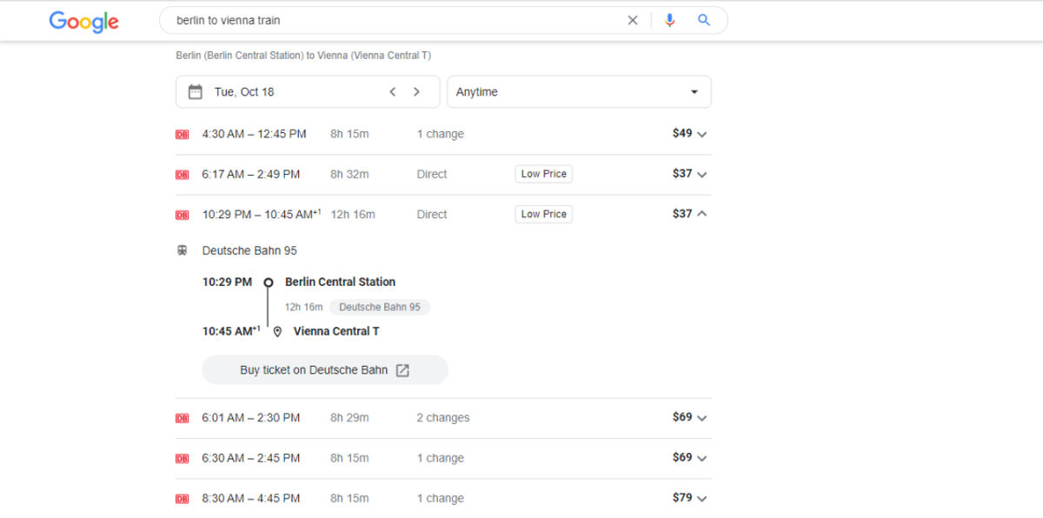Click the DB logo on the 4:30 AM train
This screenshot has height=518, width=1043.
pos(182,134)
